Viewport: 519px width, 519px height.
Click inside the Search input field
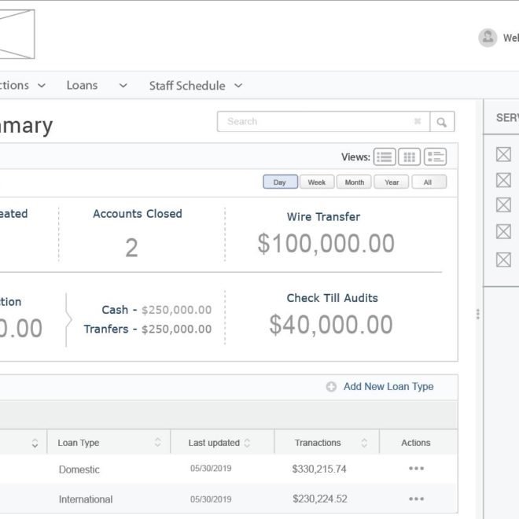click(315, 122)
